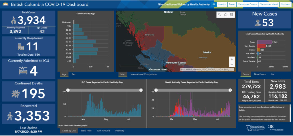Switch to the Sex distribution tab
293x136 pixels.
74,74
